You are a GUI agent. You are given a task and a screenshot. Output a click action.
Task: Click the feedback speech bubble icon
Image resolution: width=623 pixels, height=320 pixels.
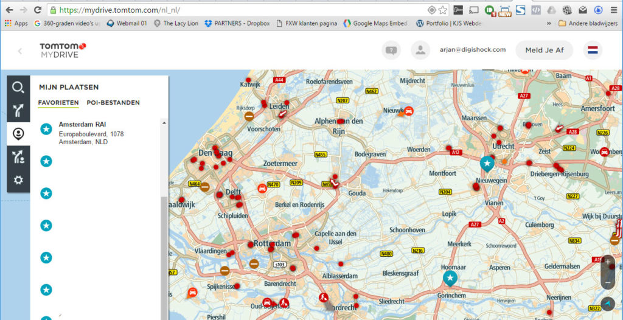point(391,50)
